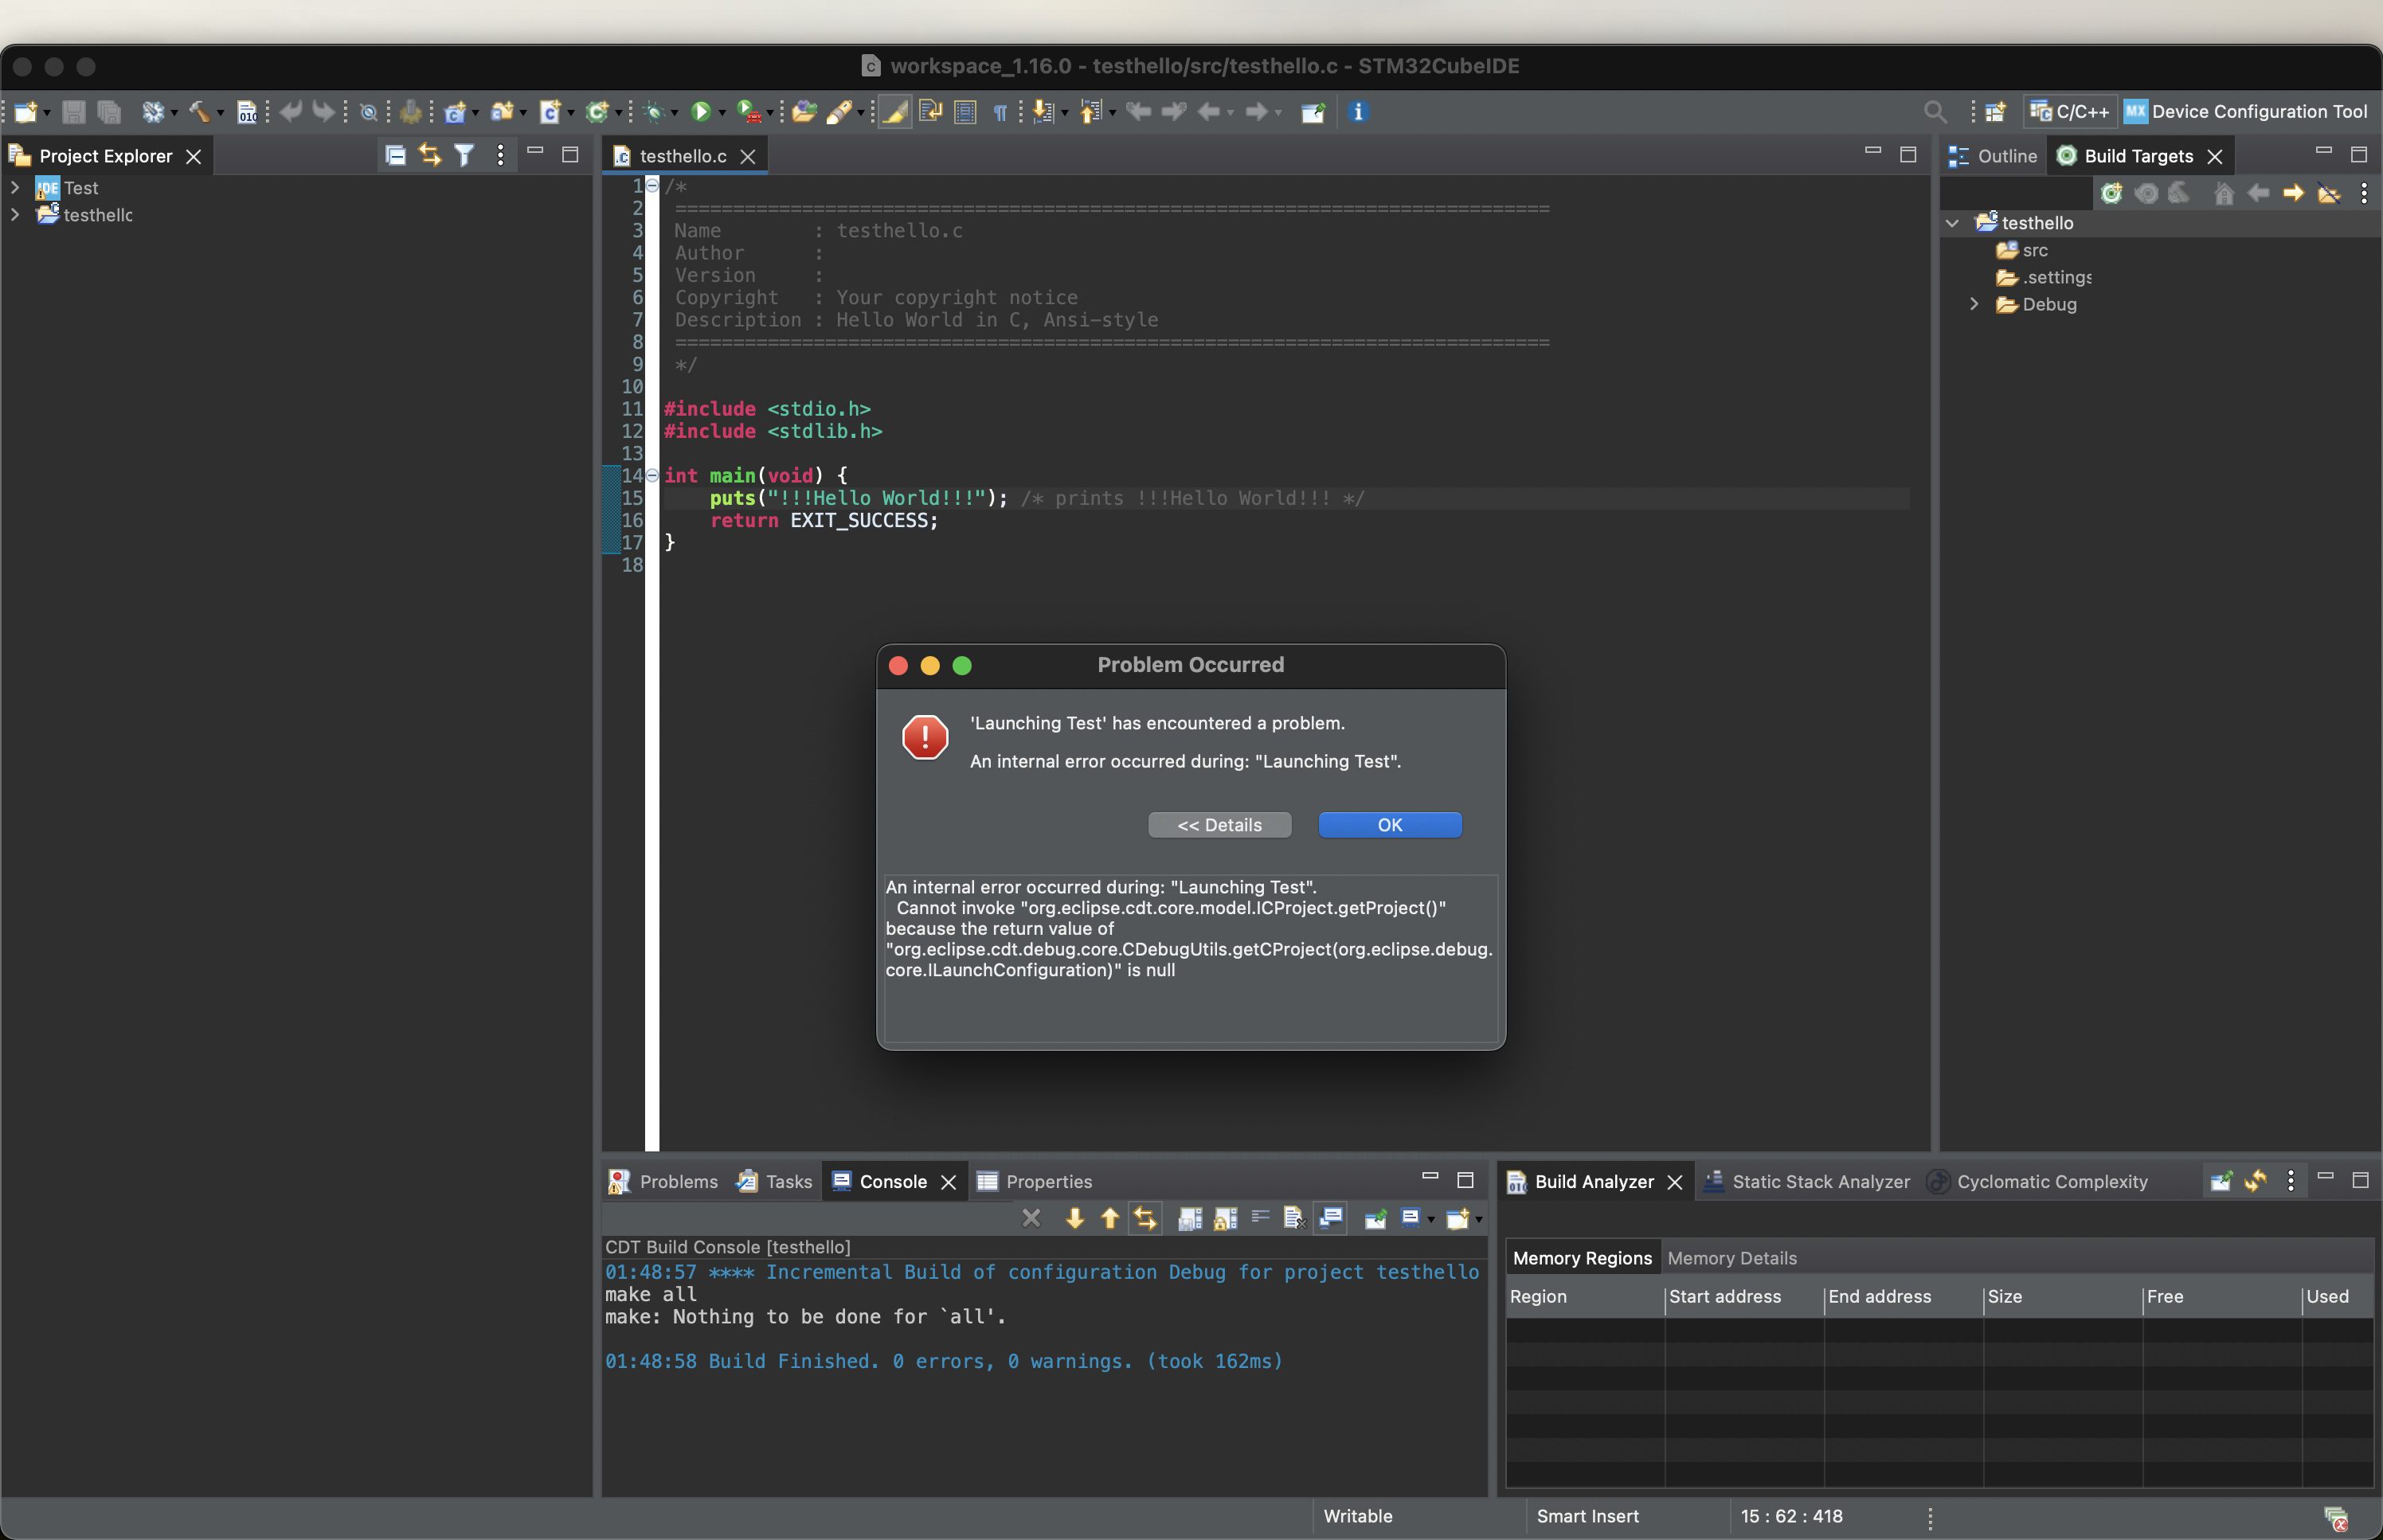
Task: Open the Display Selected Console dropdown arrow
Action: pos(1431,1219)
